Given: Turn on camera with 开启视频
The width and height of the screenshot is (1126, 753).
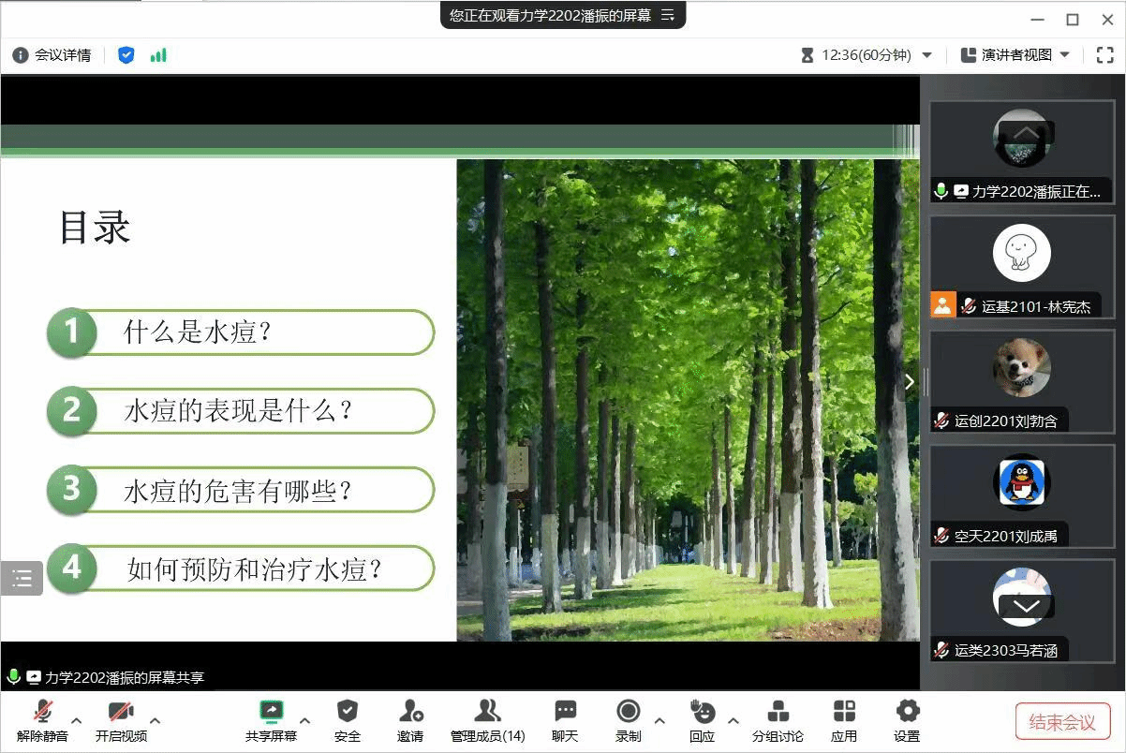Looking at the screenshot, I should (x=121, y=712).
